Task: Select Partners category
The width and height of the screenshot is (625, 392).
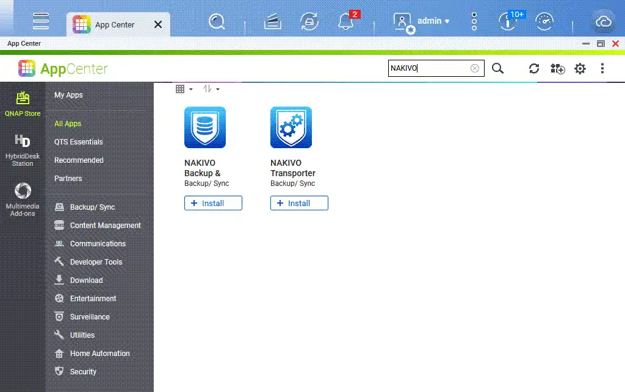Action: [68, 178]
